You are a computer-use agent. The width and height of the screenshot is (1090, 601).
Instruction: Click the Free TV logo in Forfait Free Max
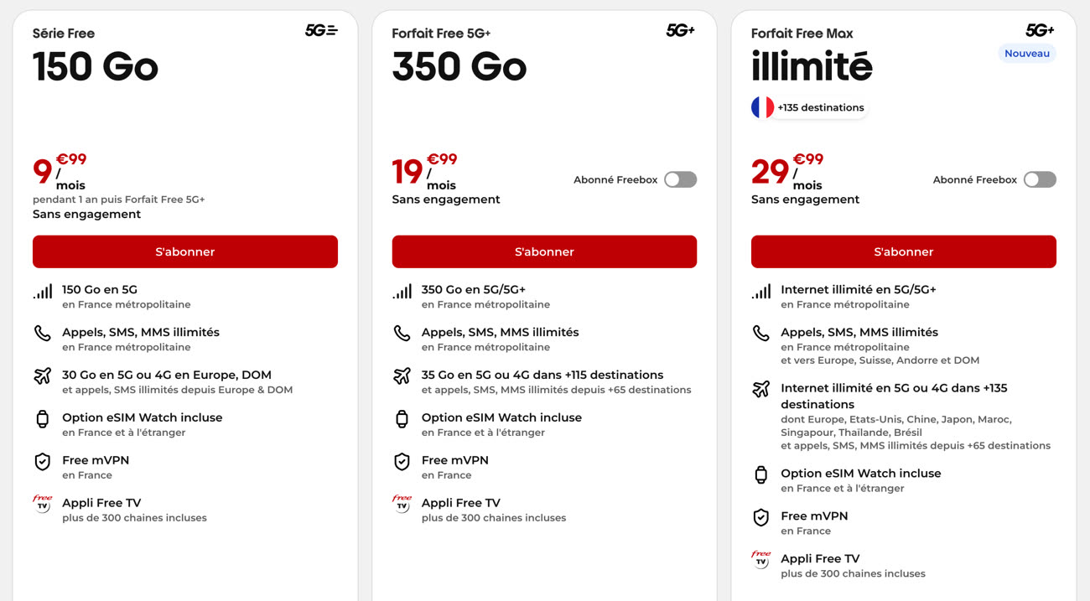760,559
